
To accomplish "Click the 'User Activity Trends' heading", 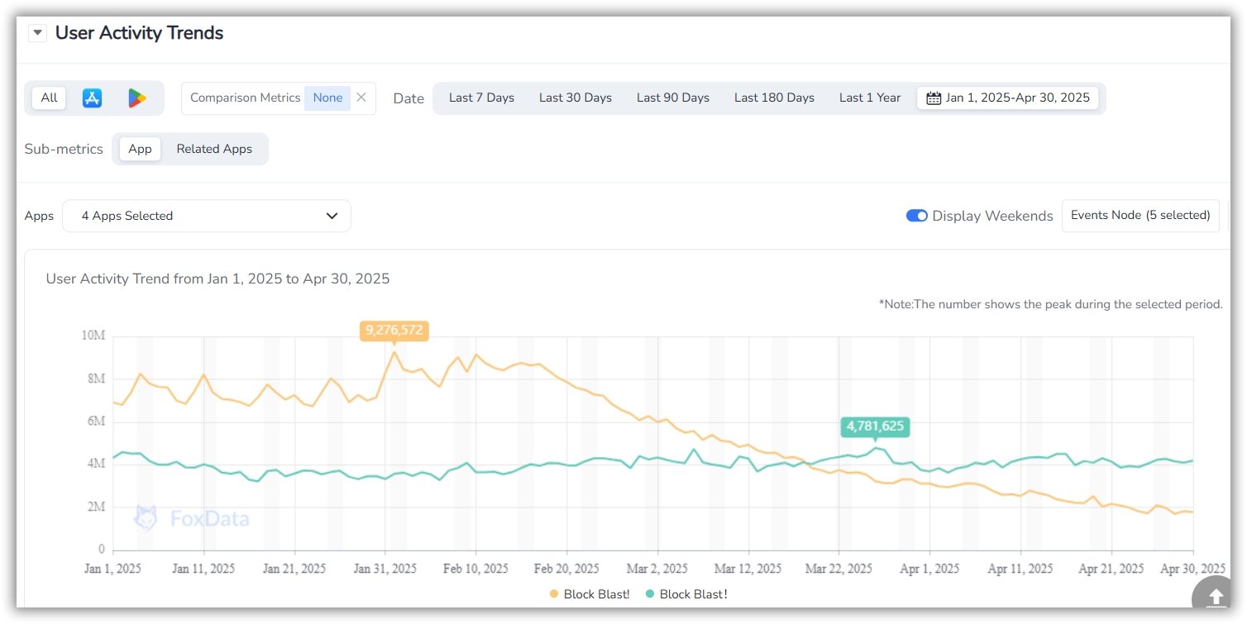I will click(x=140, y=33).
